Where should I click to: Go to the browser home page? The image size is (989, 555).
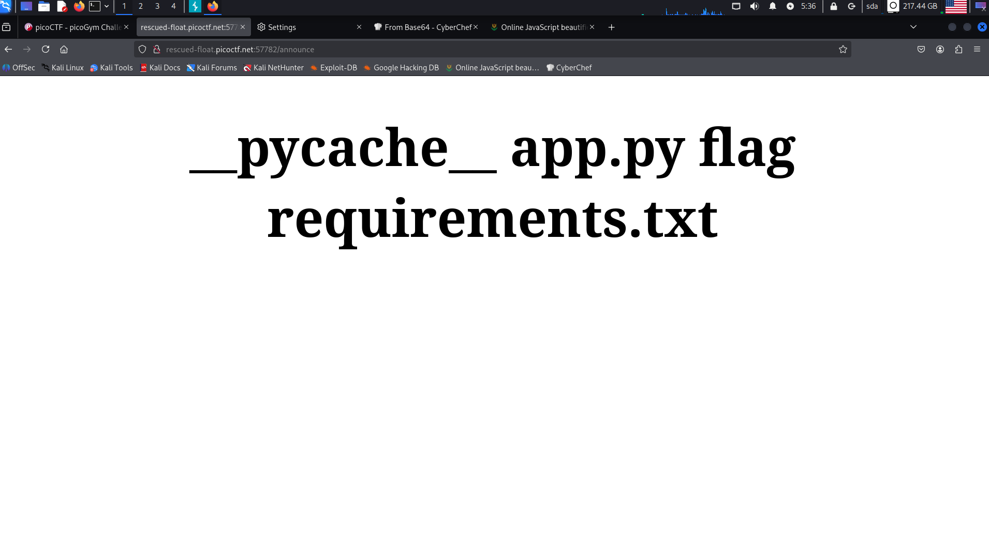64,49
